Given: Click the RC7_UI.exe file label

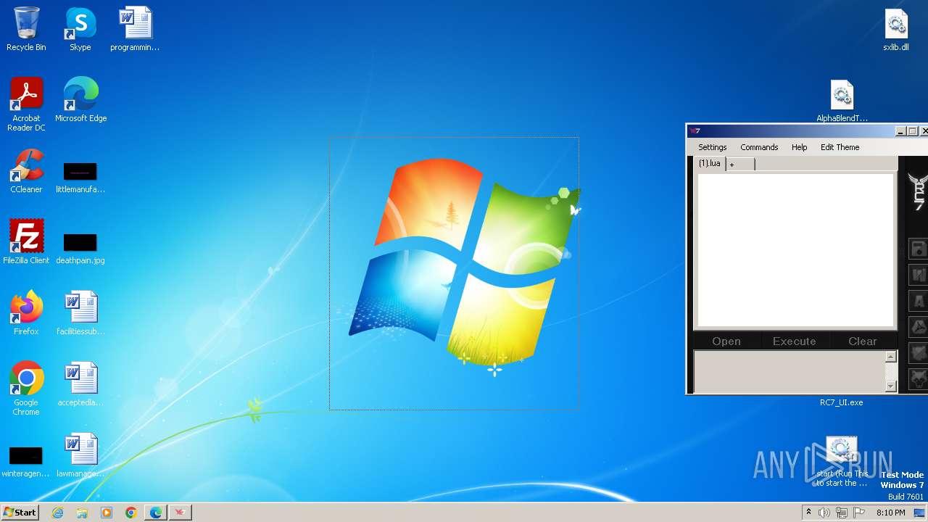Looking at the screenshot, I should [841, 402].
